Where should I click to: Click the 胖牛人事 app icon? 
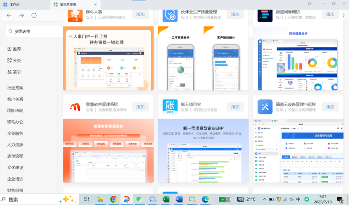pyautogui.click(x=75, y=16)
